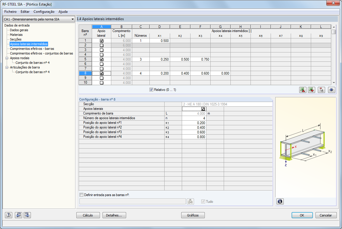Viewport: 342px width, 229px height.
Task: Select Dados gerais in the tree
Action: 19,30
